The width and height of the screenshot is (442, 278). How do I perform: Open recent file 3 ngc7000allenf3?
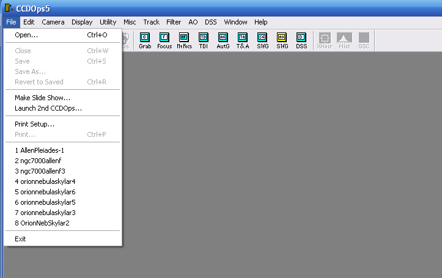(63, 171)
